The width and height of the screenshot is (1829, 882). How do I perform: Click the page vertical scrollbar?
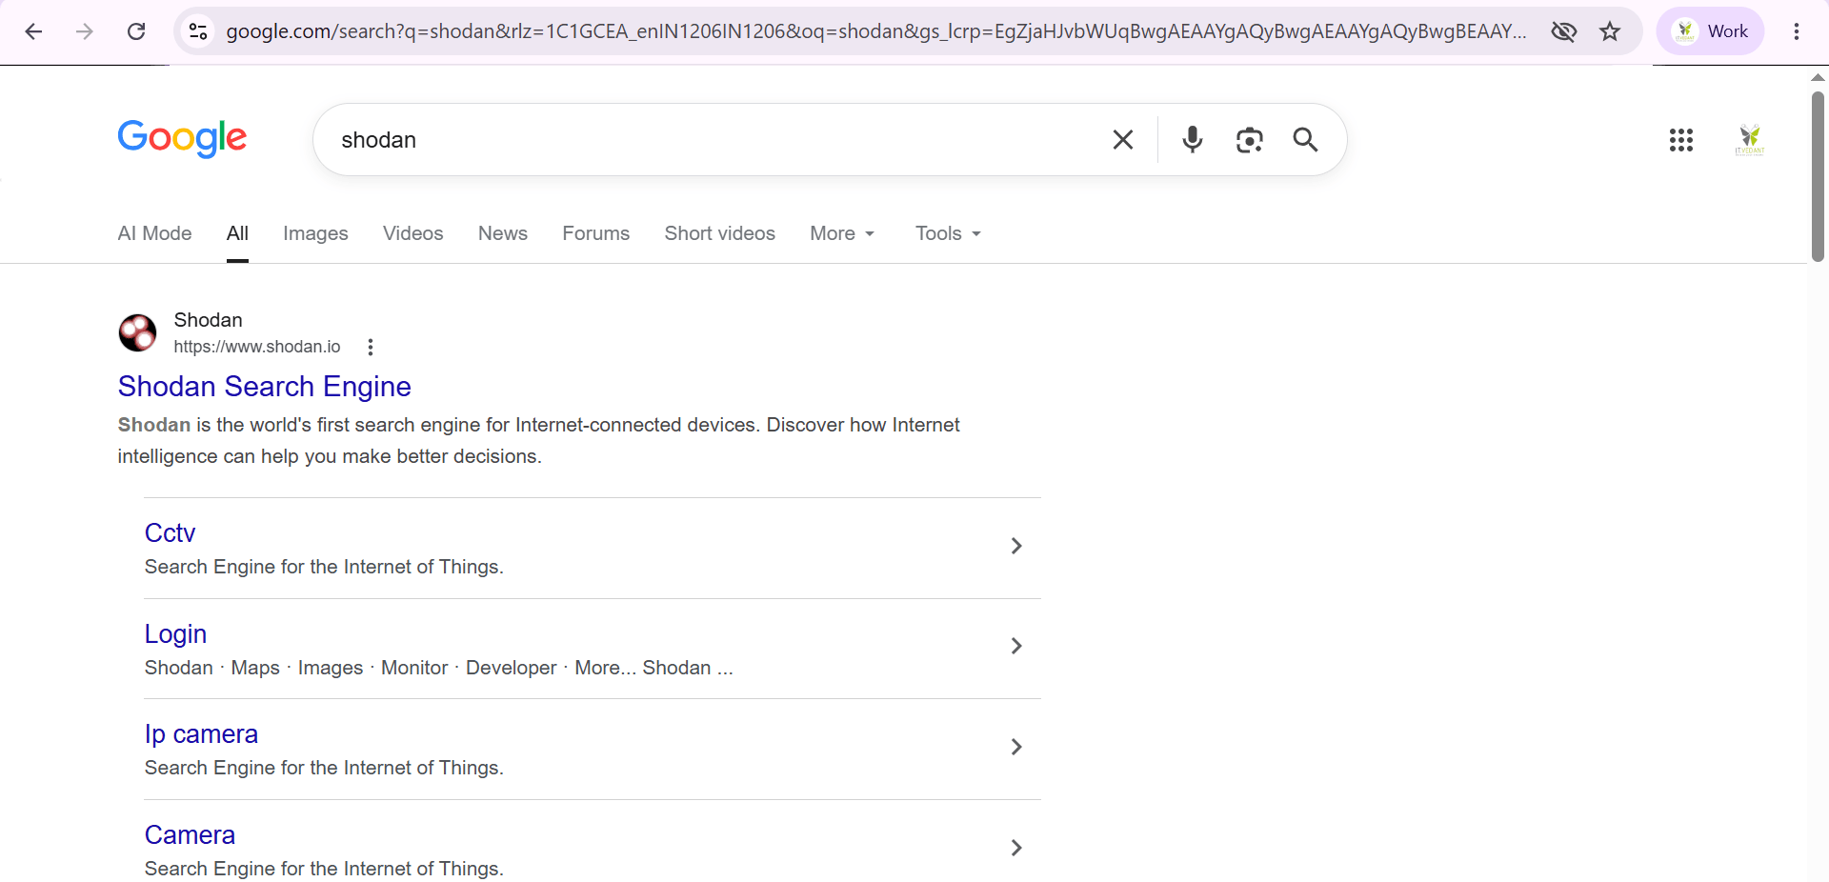point(1818,176)
